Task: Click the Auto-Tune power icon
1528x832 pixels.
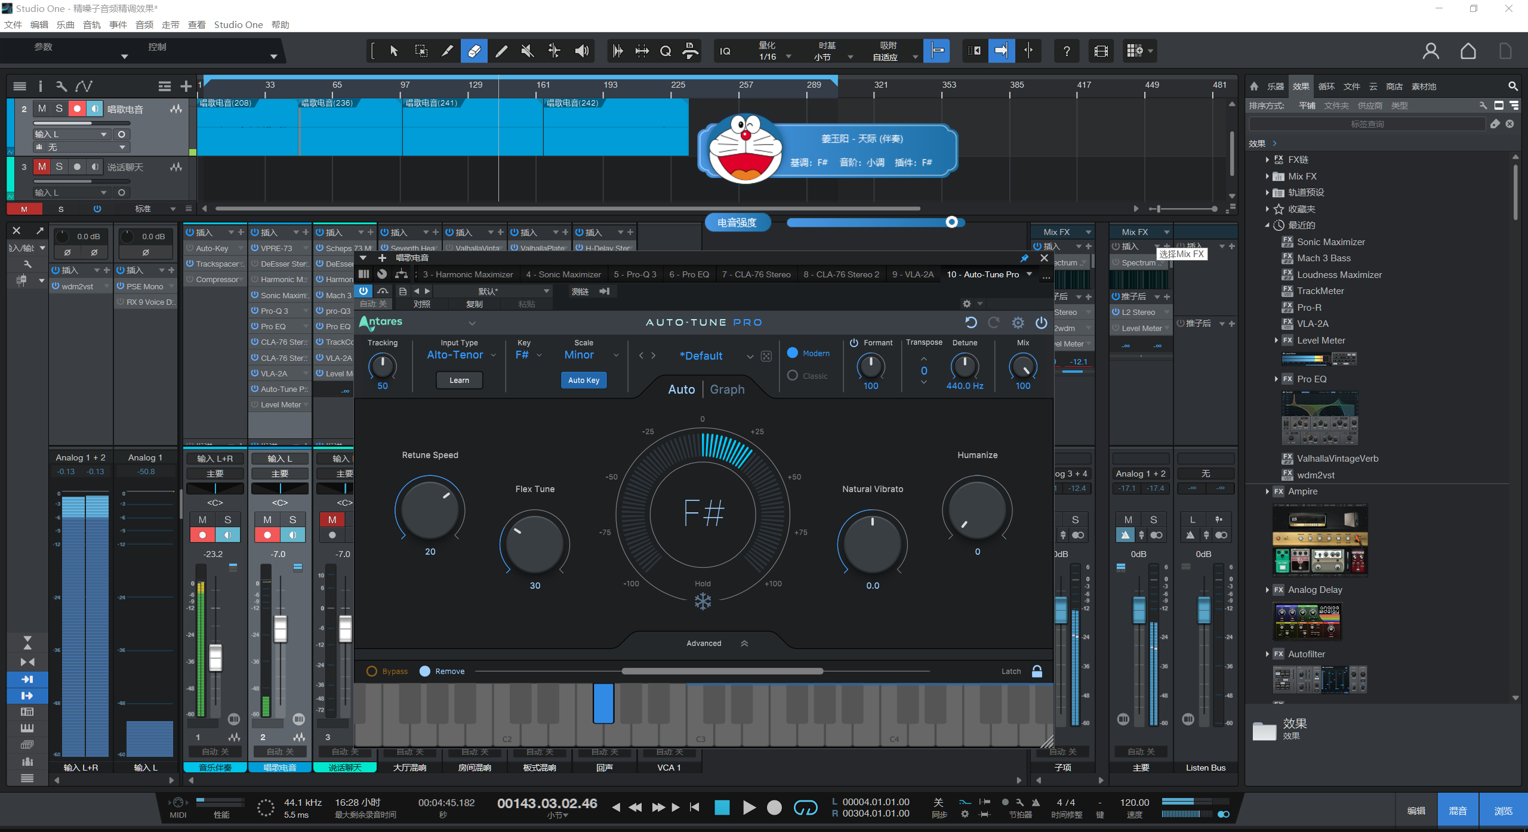Action: (x=1042, y=323)
